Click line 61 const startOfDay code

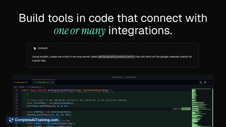point(50,103)
